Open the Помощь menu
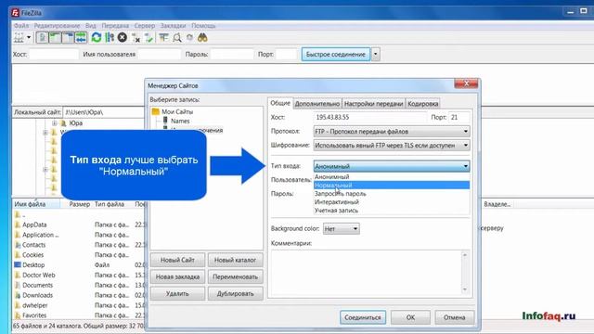The height and width of the screenshot is (334, 594). (203, 26)
